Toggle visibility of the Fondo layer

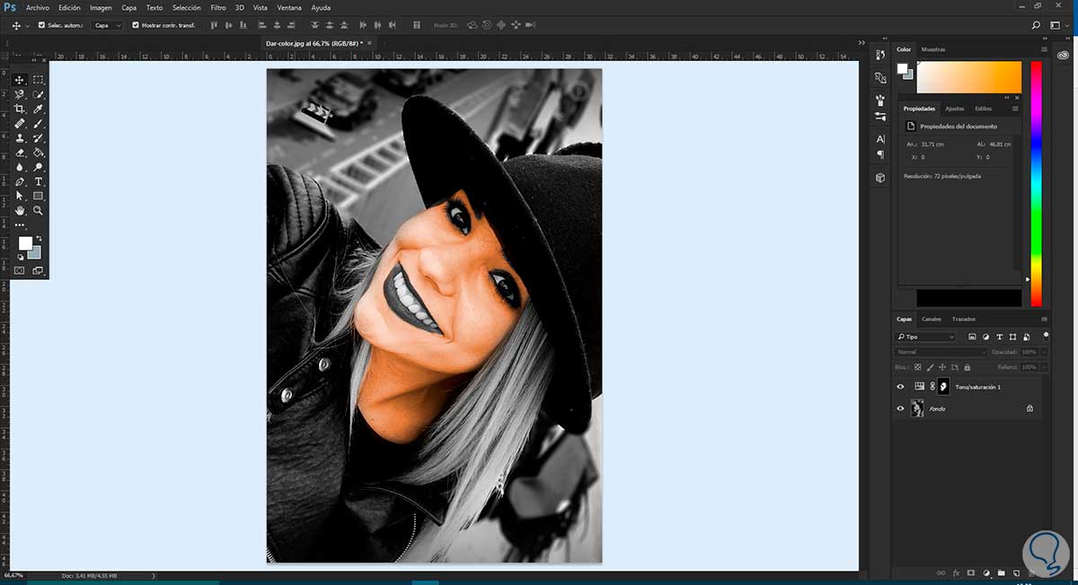click(x=901, y=408)
